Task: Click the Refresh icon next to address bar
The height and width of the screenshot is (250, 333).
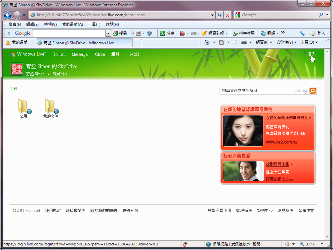Action: (219, 15)
